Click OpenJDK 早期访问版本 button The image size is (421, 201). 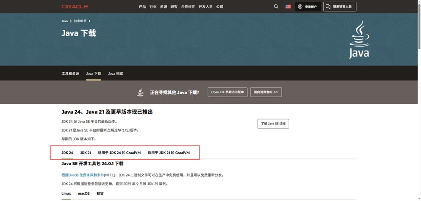click(227, 92)
